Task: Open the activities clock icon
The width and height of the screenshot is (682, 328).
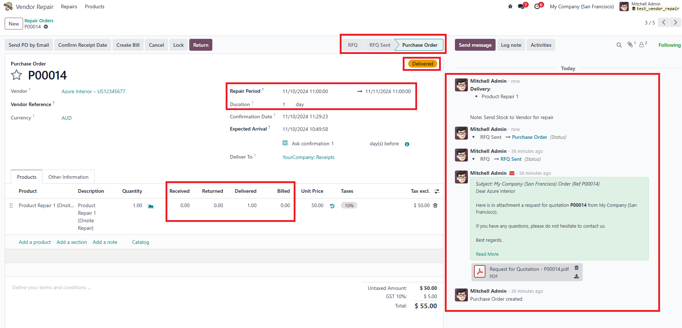Action: pos(537,6)
